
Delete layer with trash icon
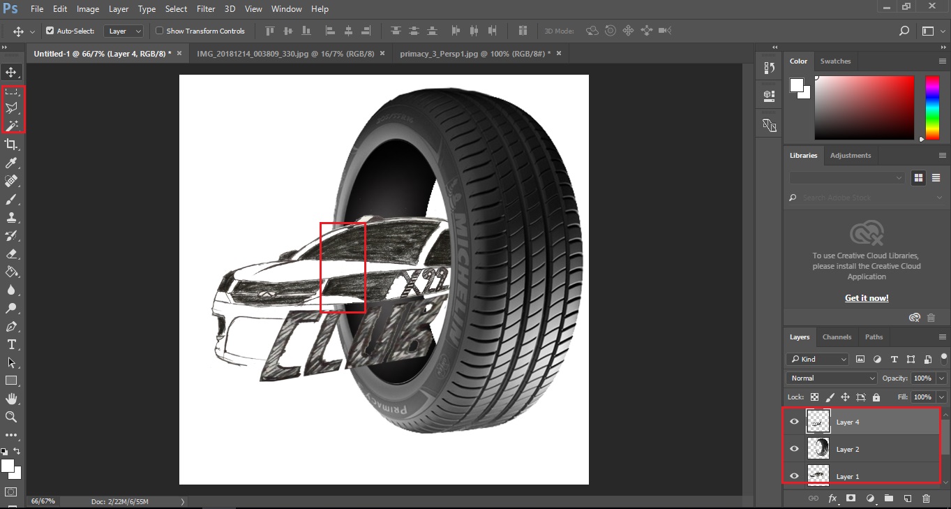pos(926,499)
